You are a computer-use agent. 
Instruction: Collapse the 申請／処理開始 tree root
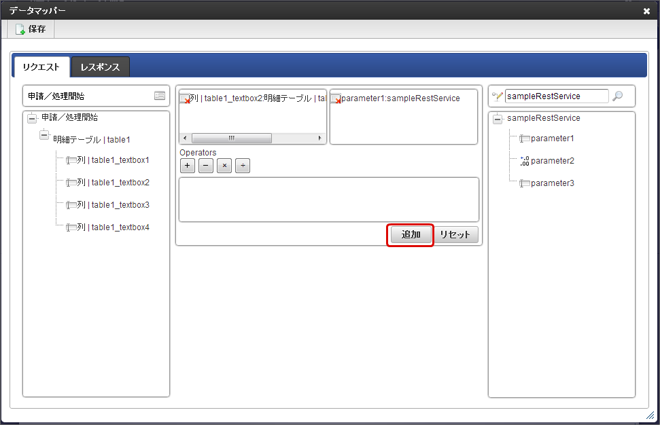32,118
